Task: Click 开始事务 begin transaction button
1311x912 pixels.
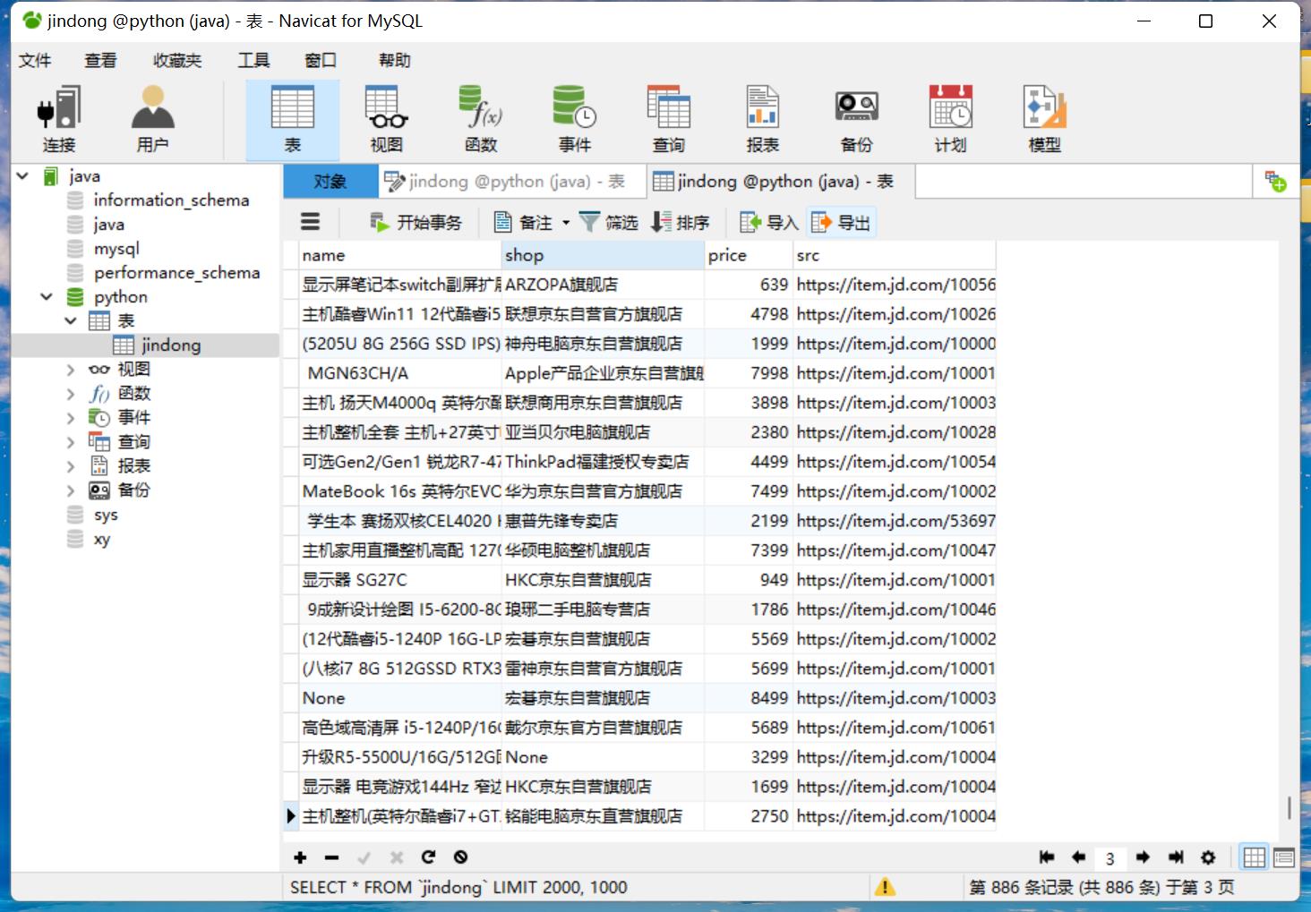Action: coord(416,222)
